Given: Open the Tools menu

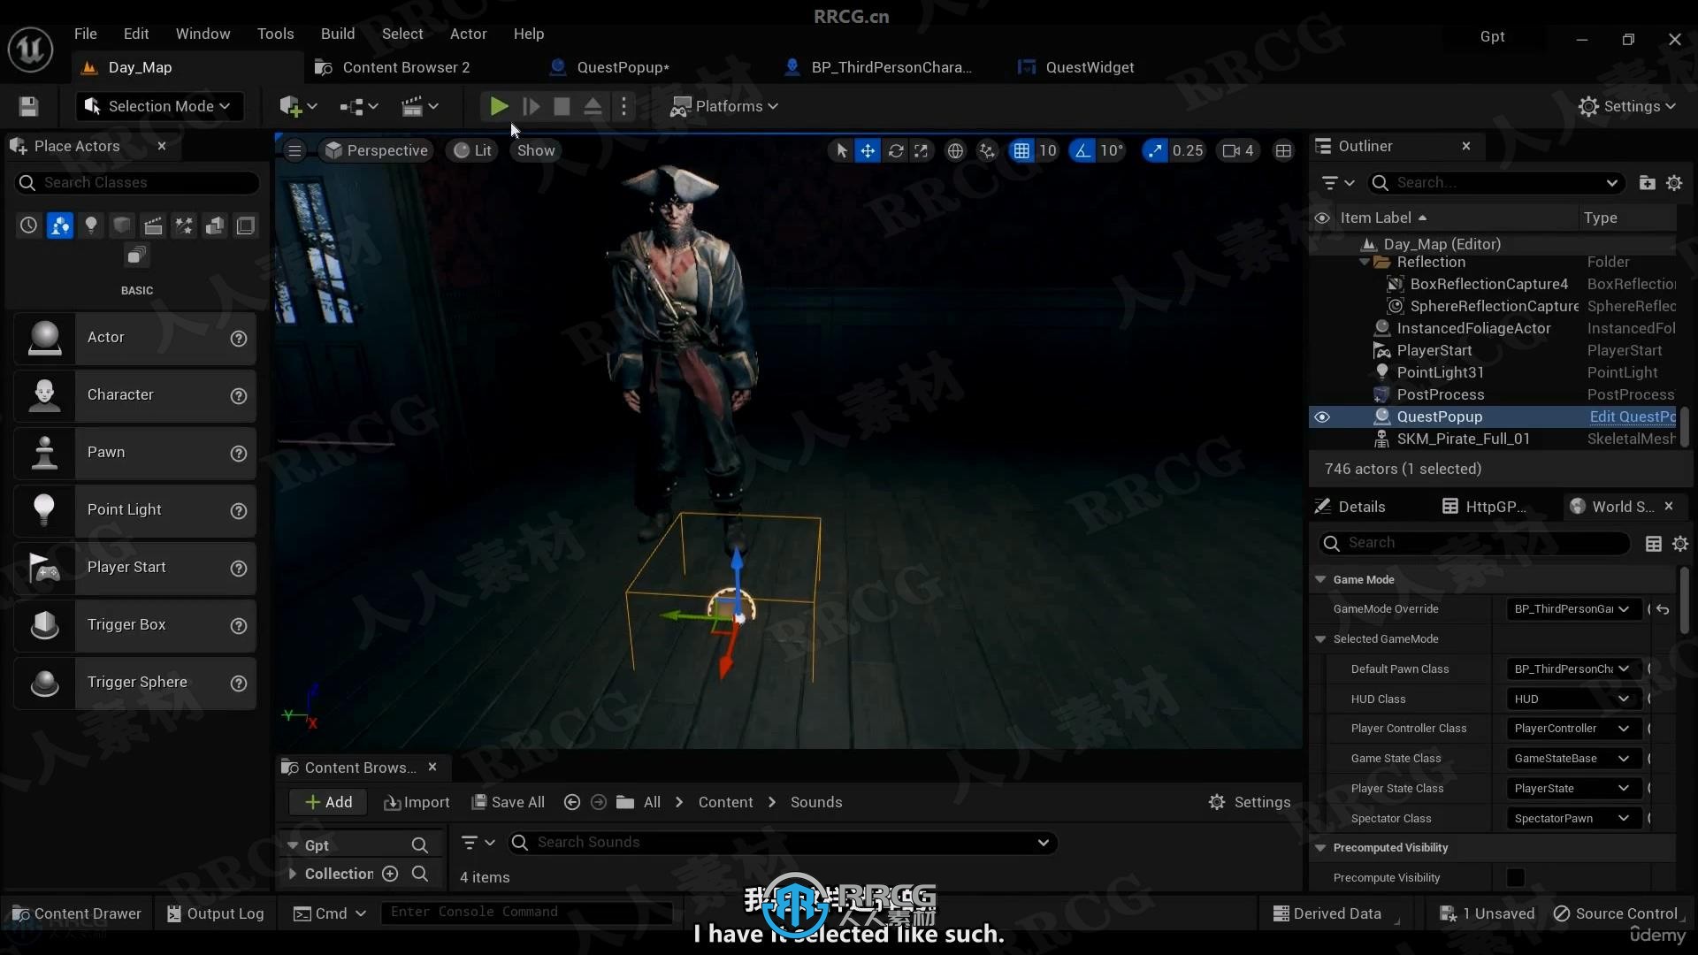Looking at the screenshot, I should [x=275, y=34].
